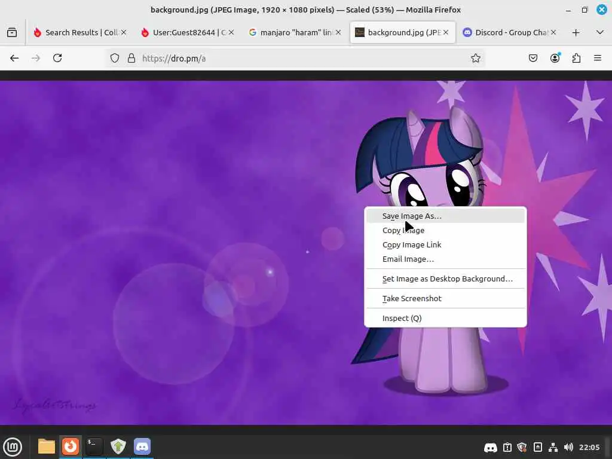Choose Copy Image from context menu
The height and width of the screenshot is (459, 612).
pos(445,230)
